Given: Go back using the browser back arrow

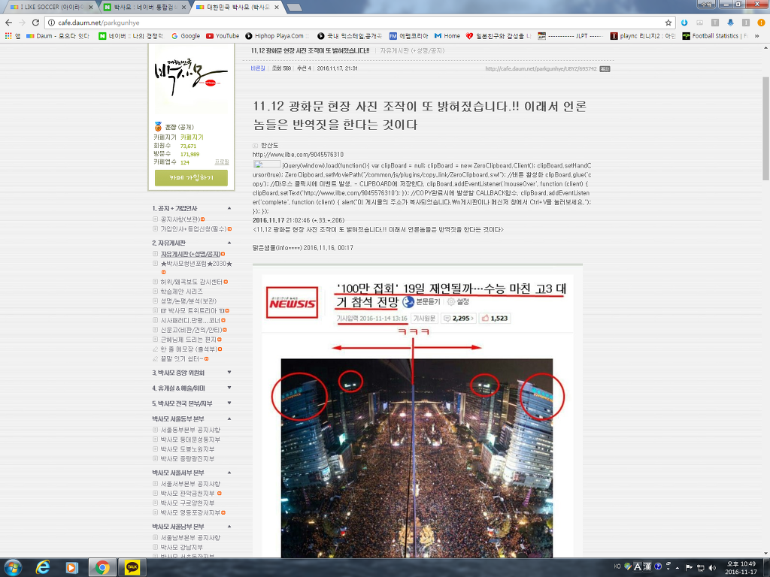Looking at the screenshot, I should pyautogui.click(x=8, y=23).
